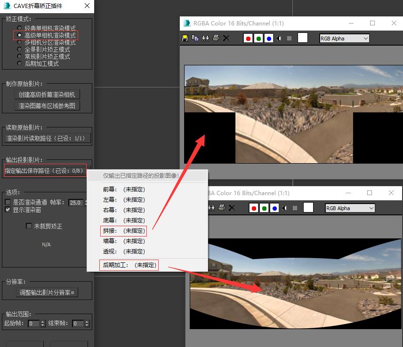The image size is (403, 347).
Task: Toggle green channel in lower render window
Action: pos(265,208)
